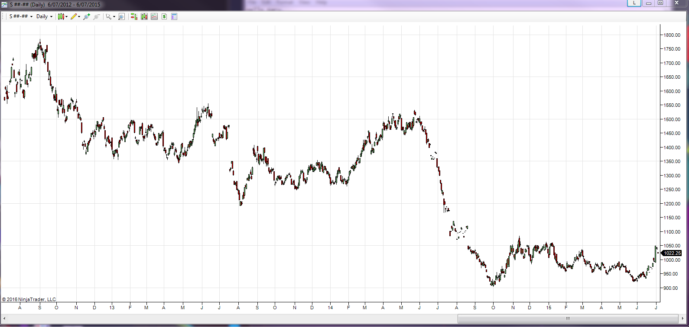Click the current price marker 1022.25
Image resolution: width=689 pixels, height=327 pixels.
672,253
